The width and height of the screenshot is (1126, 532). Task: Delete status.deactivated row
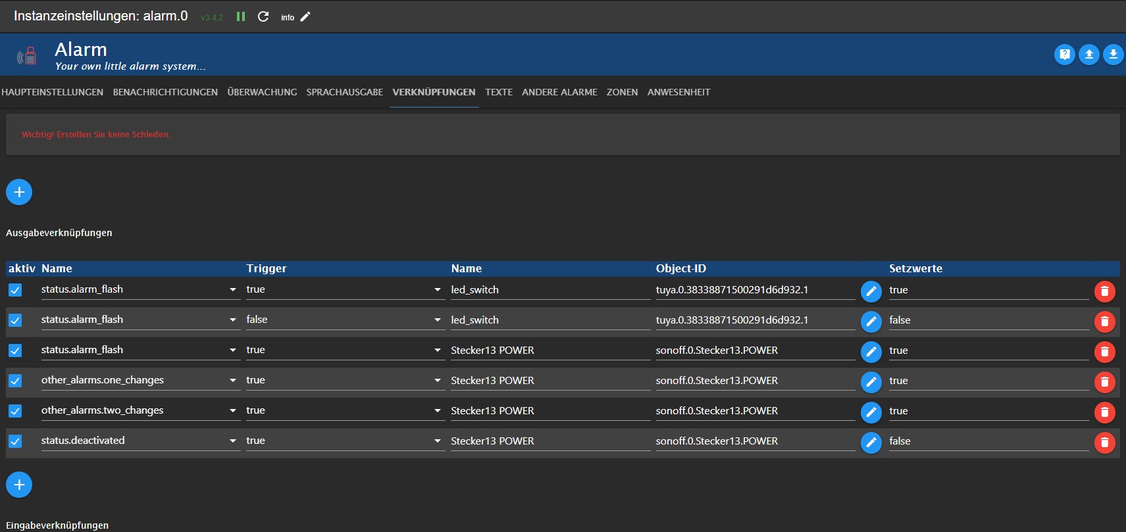(x=1105, y=442)
